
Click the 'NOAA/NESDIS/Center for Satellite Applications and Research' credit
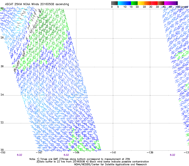click(110, 164)
